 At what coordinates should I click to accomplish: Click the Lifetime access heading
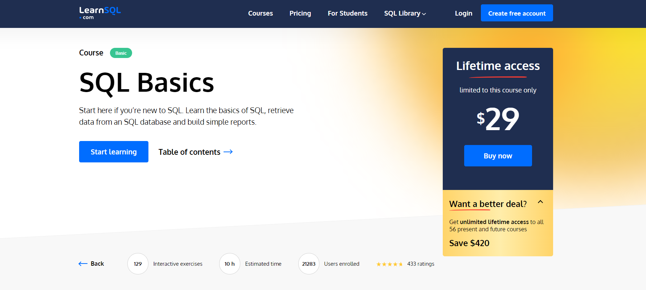pyautogui.click(x=498, y=66)
